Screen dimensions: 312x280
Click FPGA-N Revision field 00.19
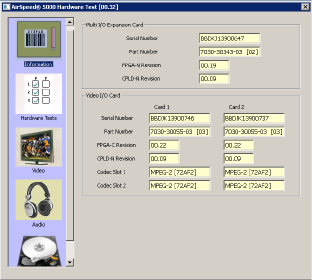click(214, 65)
